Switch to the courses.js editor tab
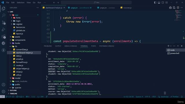The image size is (185, 104). pos(126,8)
